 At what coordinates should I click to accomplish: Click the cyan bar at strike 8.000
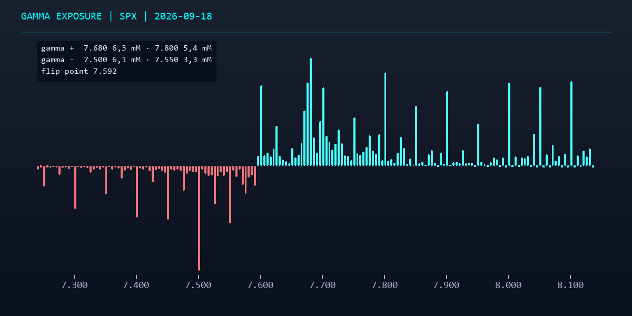point(509,124)
